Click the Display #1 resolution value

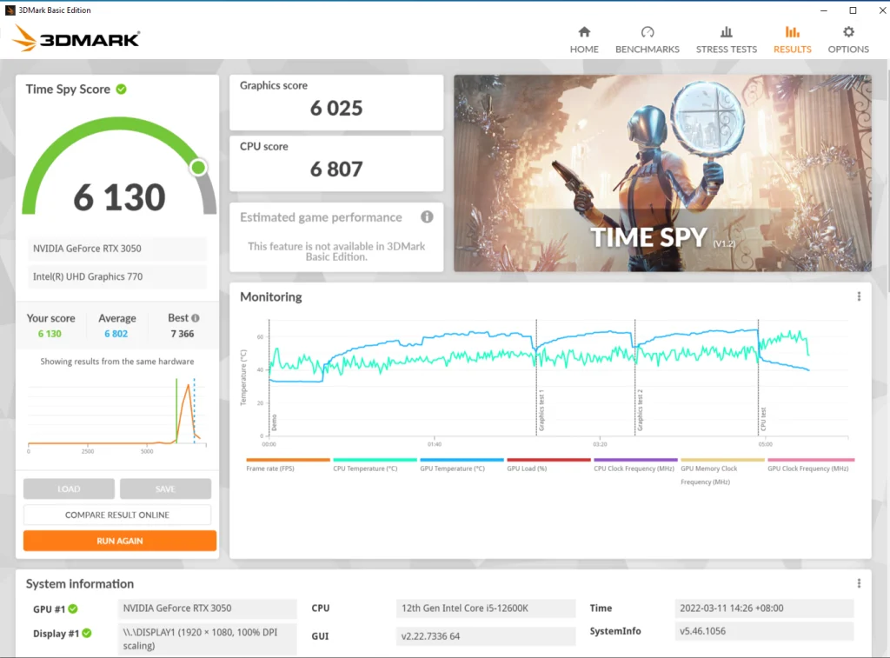(207, 639)
